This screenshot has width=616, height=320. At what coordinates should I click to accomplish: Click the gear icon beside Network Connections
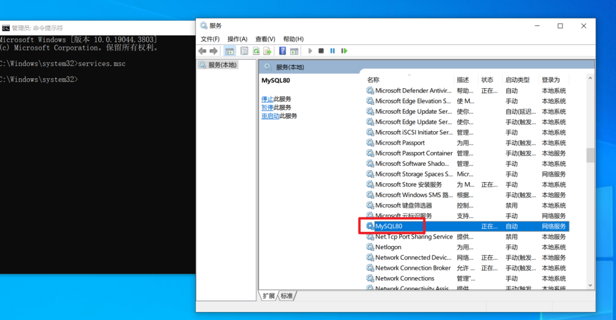coord(370,278)
